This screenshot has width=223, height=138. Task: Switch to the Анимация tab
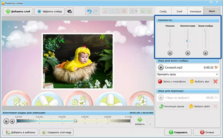click(195, 11)
